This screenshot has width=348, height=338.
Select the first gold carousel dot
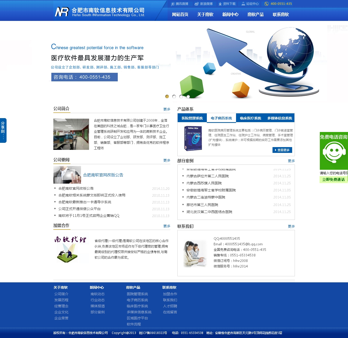pyautogui.click(x=167, y=96)
